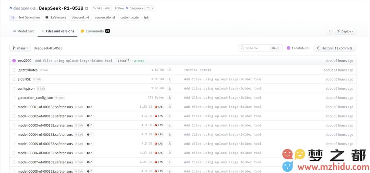Select the Safetensors tag
This screenshot has height=173, width=370.
pos(56,17)
